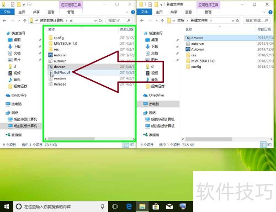Open 管理 tab in right window

[x=208, y=12]
